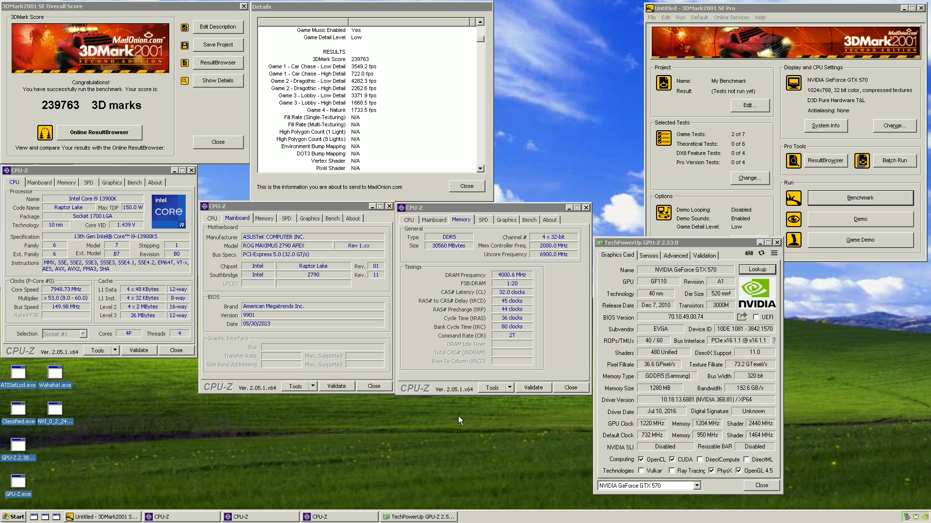931x523 pixels.
Task: Open the Online Services menu
Action: (x=731, y=17)
